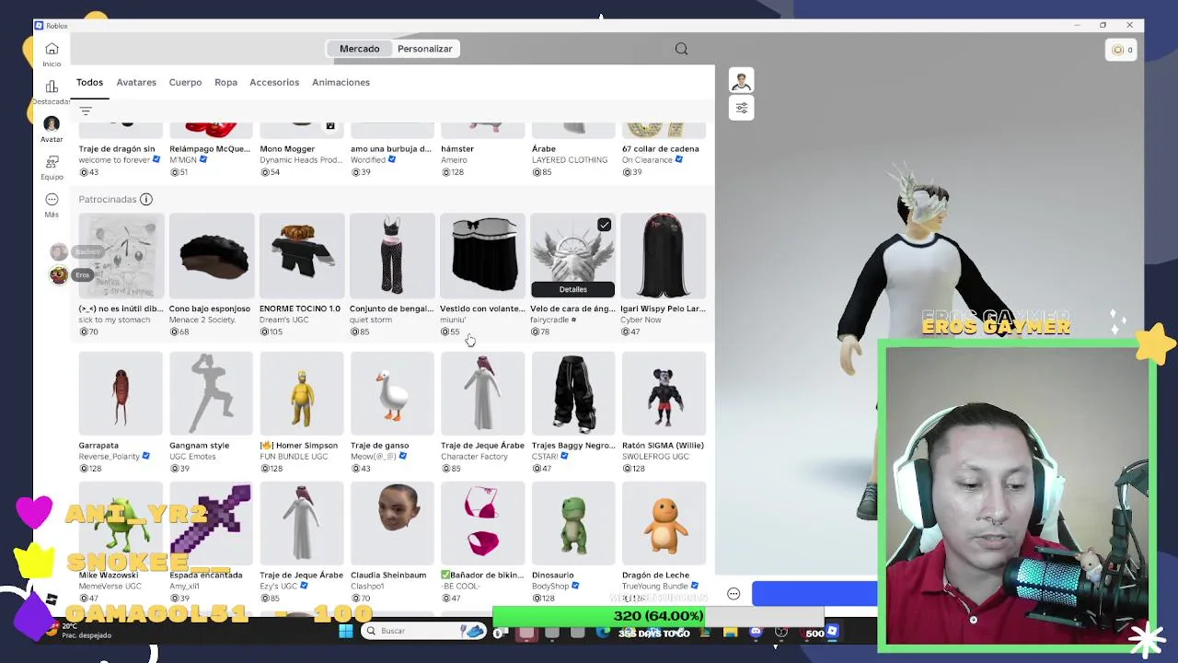Click into the Windows Buscar search box
Image resolution: width=1178 pixels, height=663 pixels.
click(x=423, y=632)
